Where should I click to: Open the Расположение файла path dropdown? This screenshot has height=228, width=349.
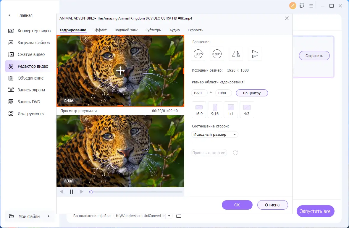coord(169,216)
